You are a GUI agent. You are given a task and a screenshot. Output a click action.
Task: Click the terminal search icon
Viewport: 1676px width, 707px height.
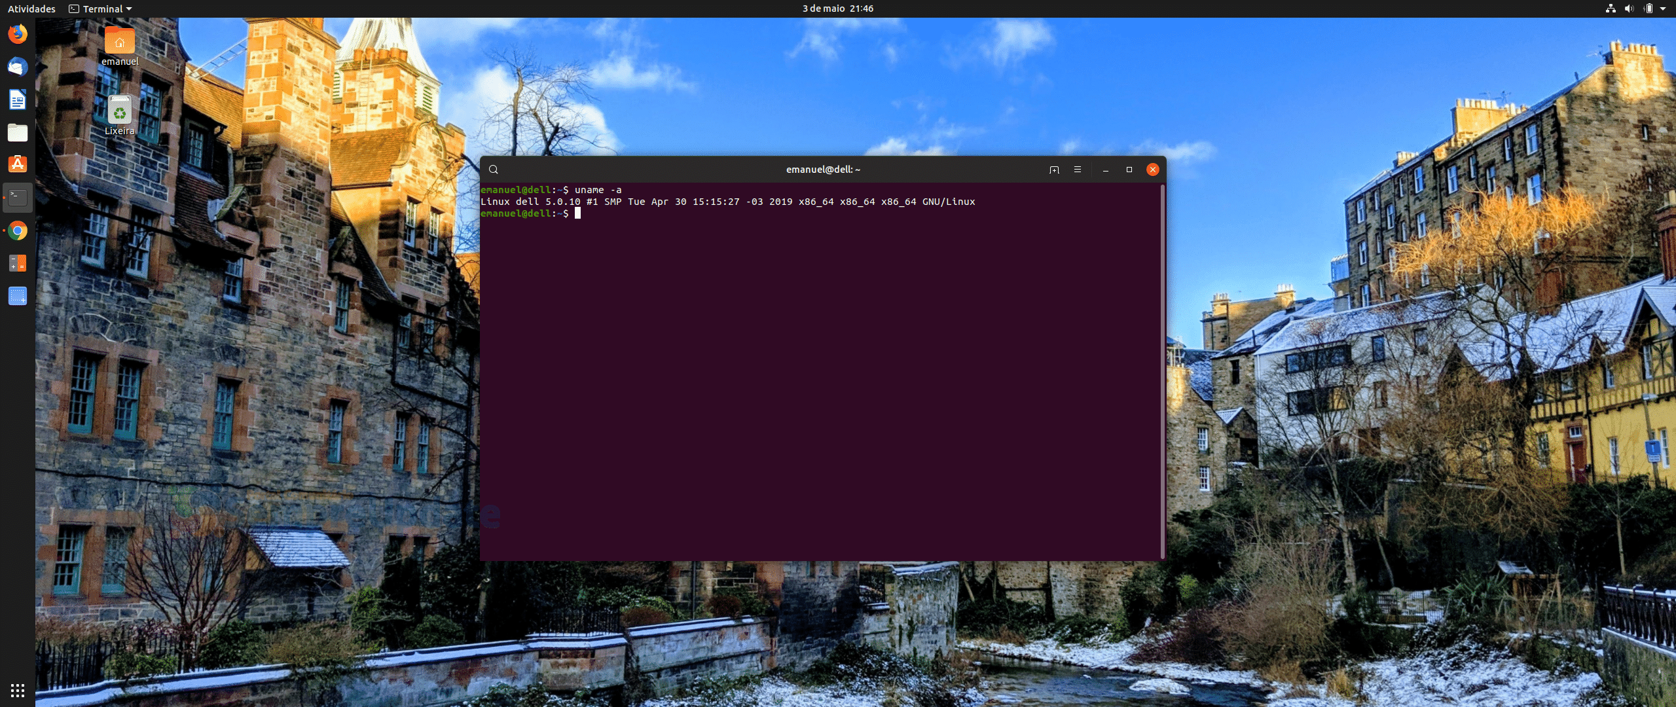494,170
